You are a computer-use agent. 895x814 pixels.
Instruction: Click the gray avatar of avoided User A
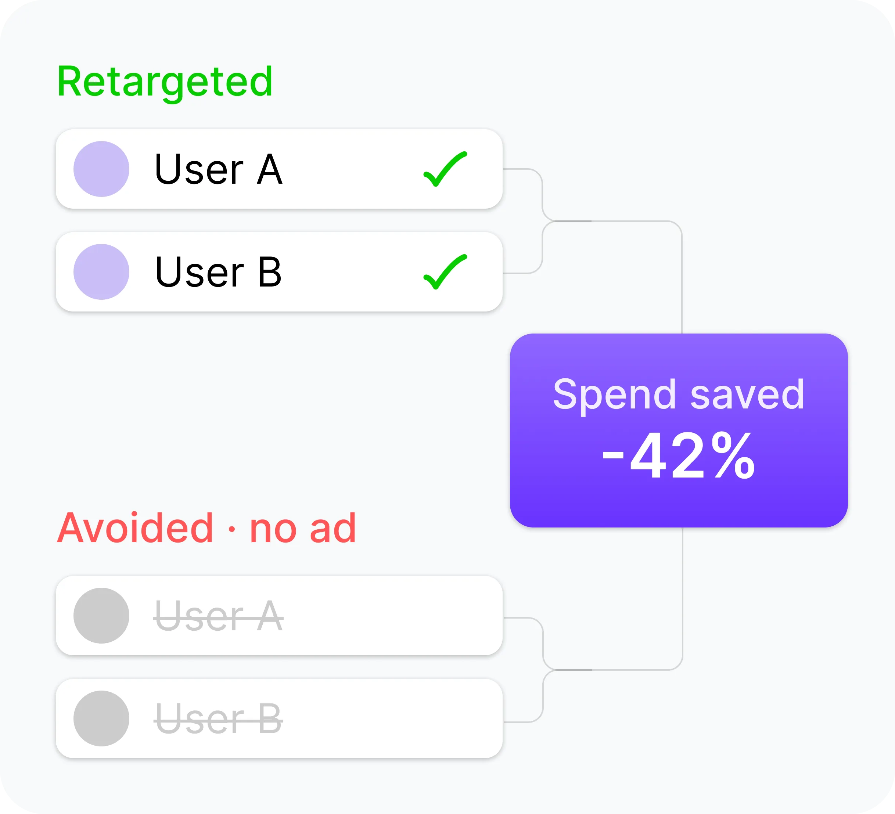(101, 616)
